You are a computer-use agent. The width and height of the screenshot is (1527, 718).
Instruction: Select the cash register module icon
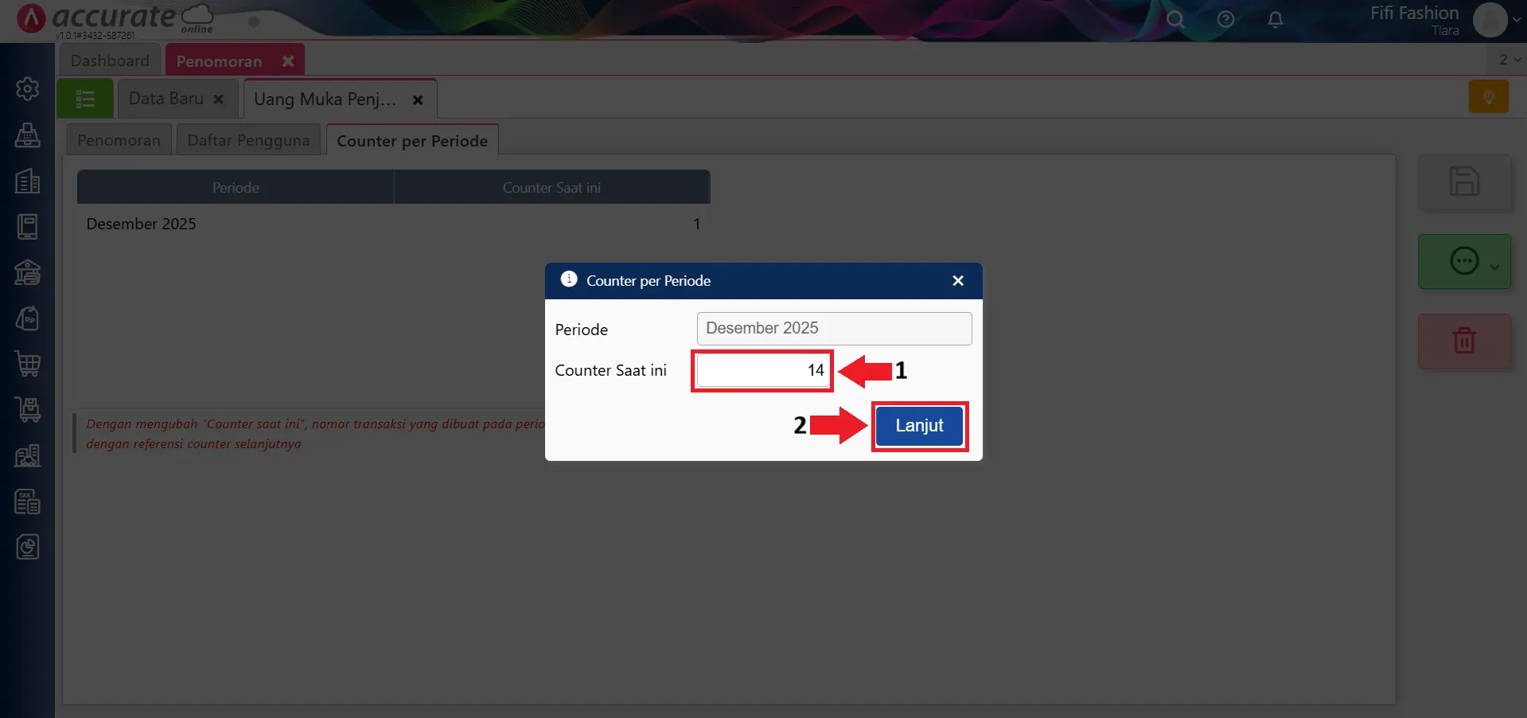tap(28, 135)
